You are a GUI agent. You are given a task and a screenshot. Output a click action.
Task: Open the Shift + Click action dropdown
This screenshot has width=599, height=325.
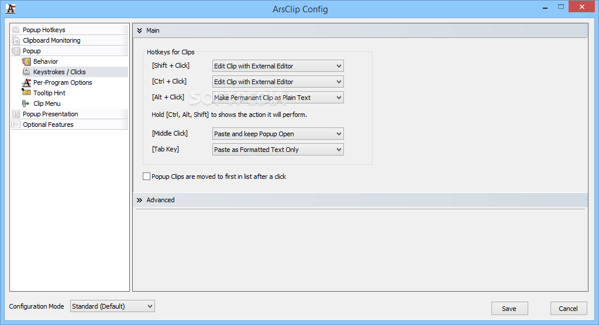[278, 65]
